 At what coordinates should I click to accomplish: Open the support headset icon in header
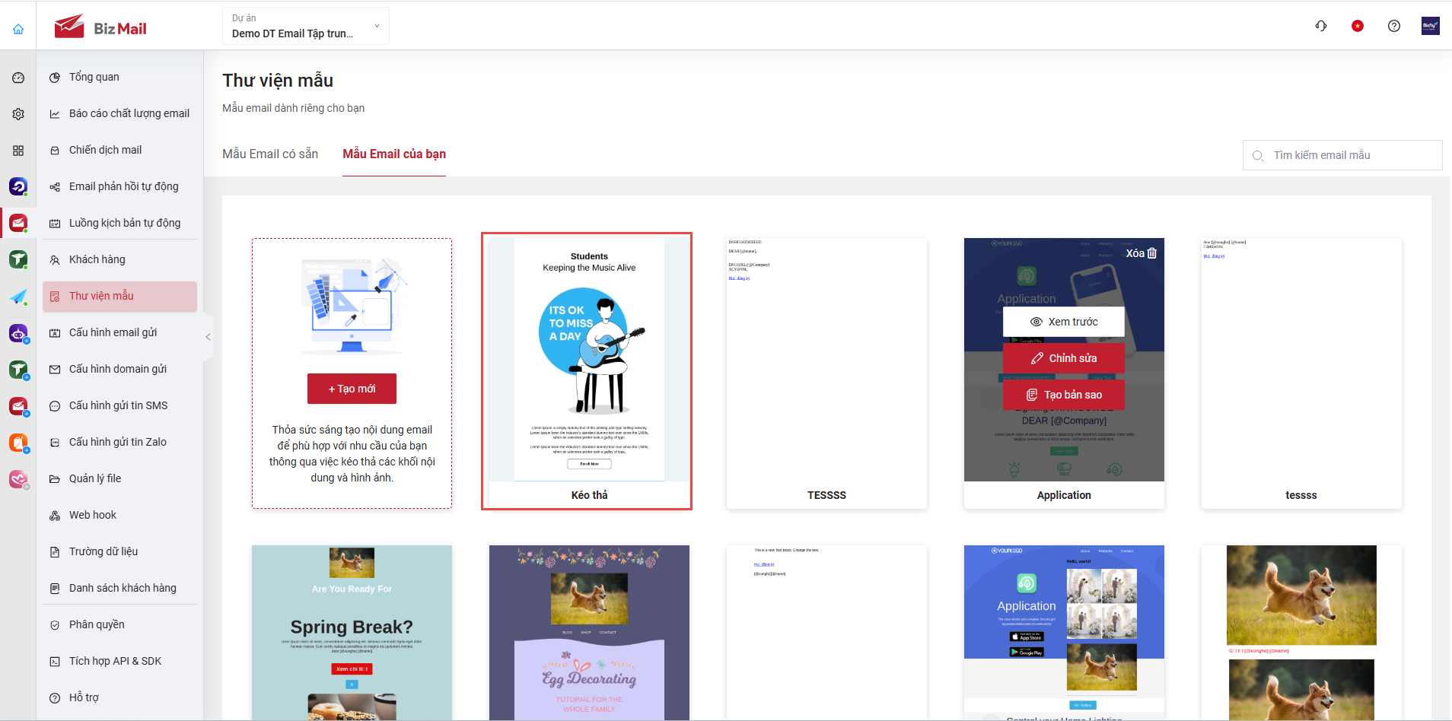pyautogui.click(x=1321, y=26)
